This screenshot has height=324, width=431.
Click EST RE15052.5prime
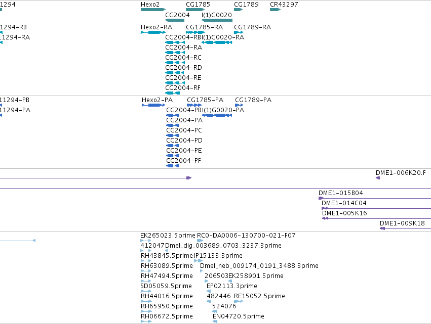pos(259,297)
